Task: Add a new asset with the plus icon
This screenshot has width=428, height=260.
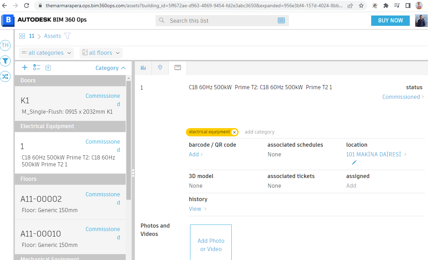Action: [x=24, y=67]
